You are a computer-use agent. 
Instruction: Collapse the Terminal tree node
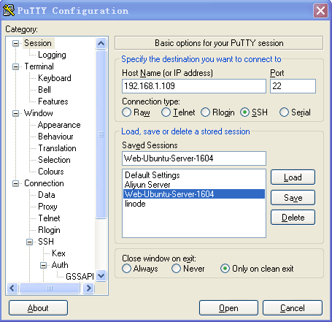click(x=15, y=66)
